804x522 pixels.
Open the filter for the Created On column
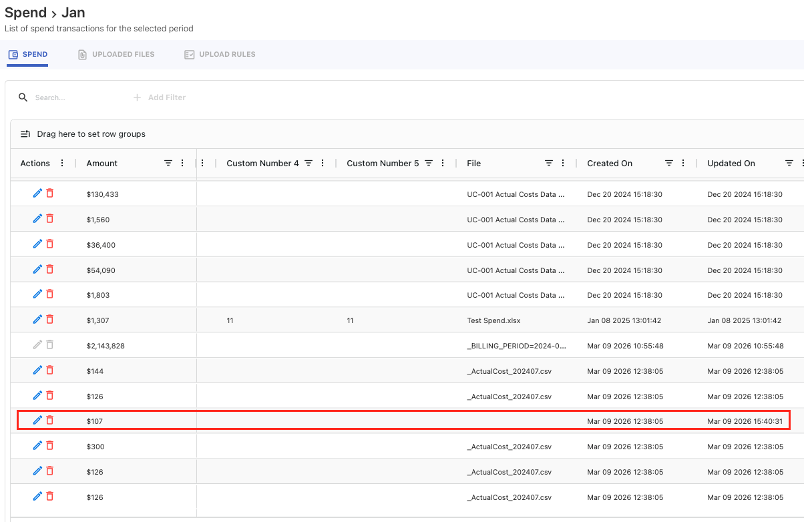pos(669,163)
